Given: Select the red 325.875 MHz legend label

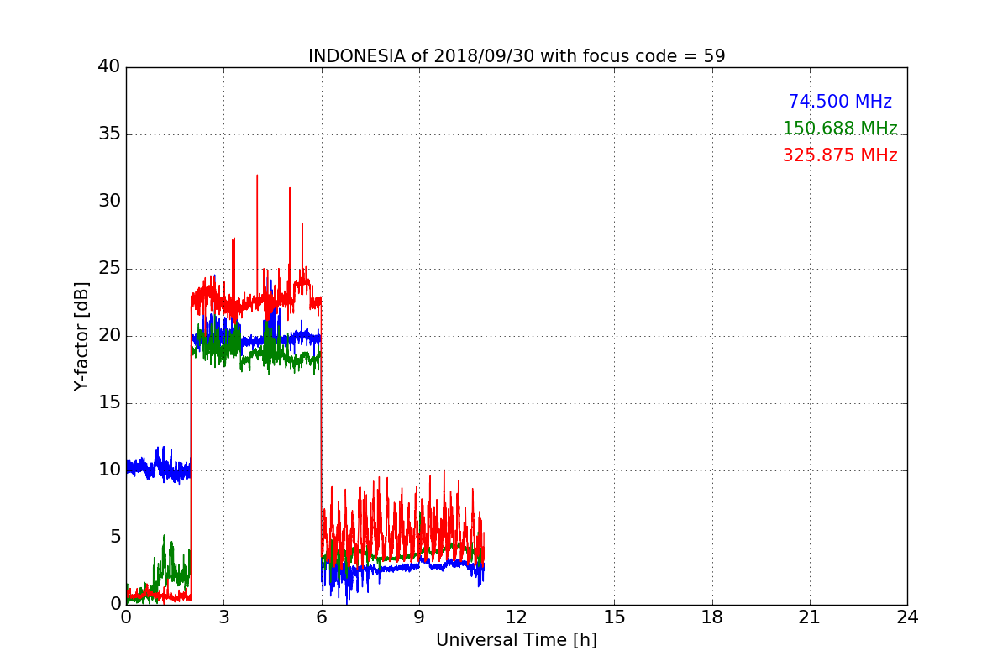Looking at the screenshot, I should [840, 155].
